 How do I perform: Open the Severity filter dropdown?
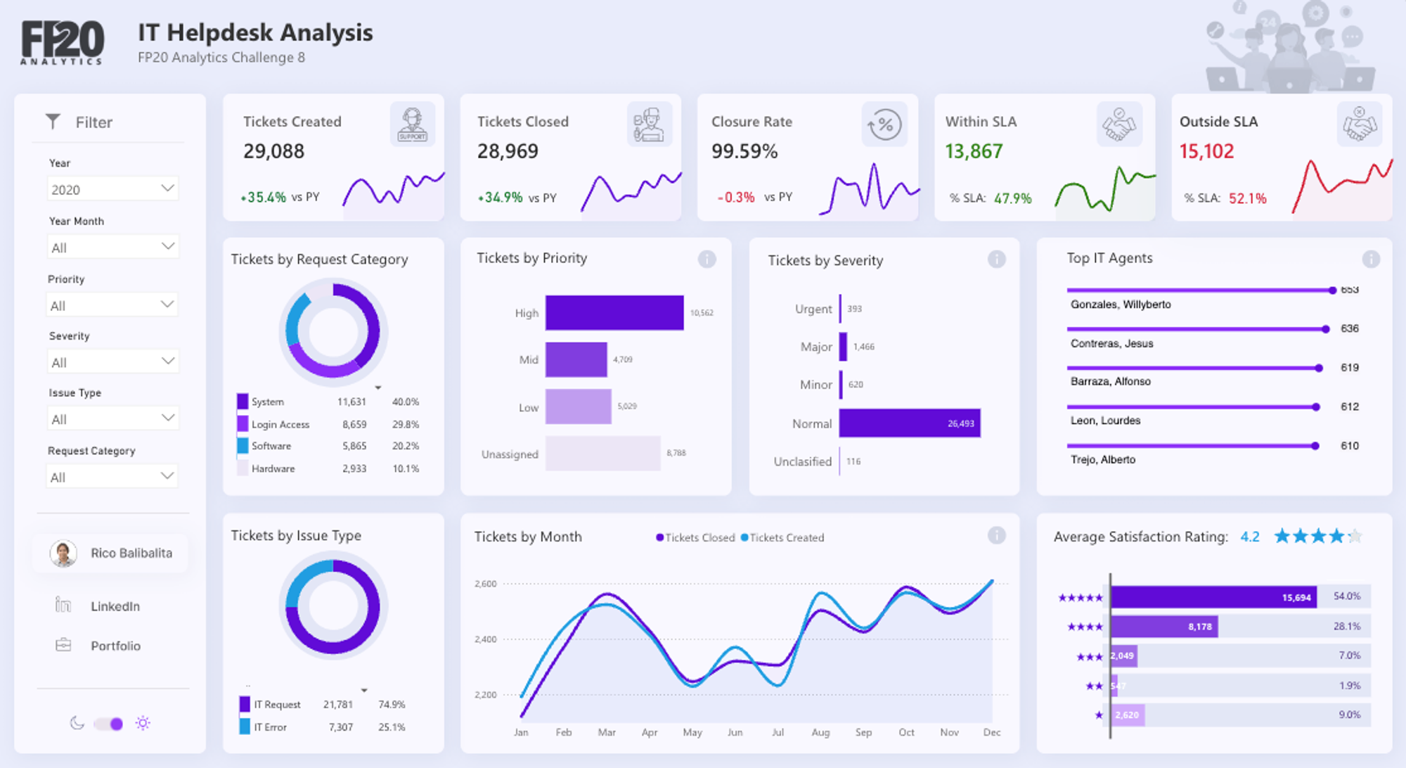pos(112,361)
